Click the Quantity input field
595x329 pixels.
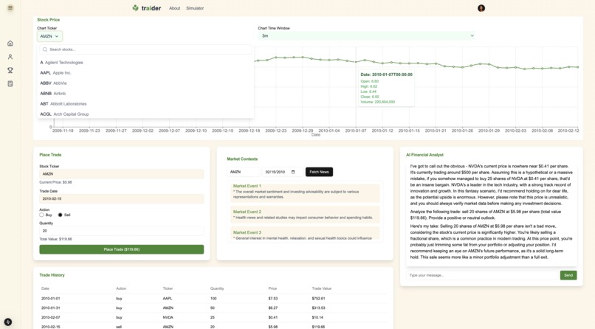coord(121,230)
